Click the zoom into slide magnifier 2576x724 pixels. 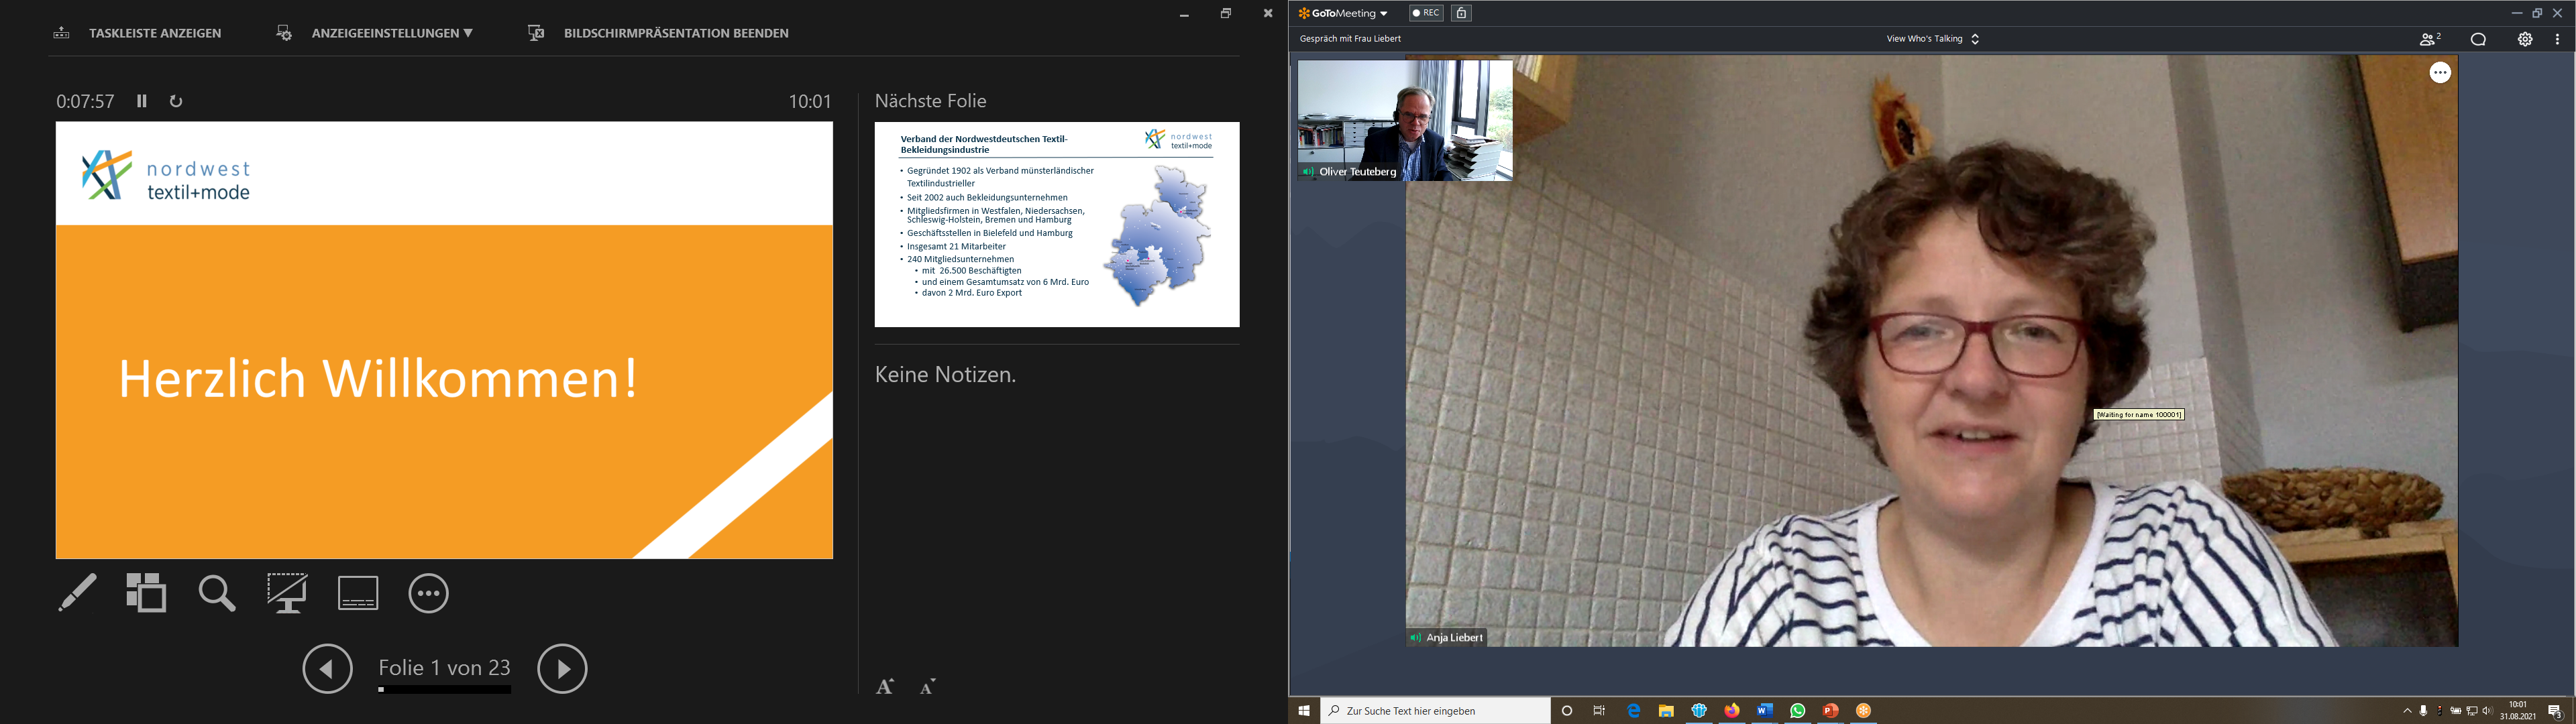point(217,593)
